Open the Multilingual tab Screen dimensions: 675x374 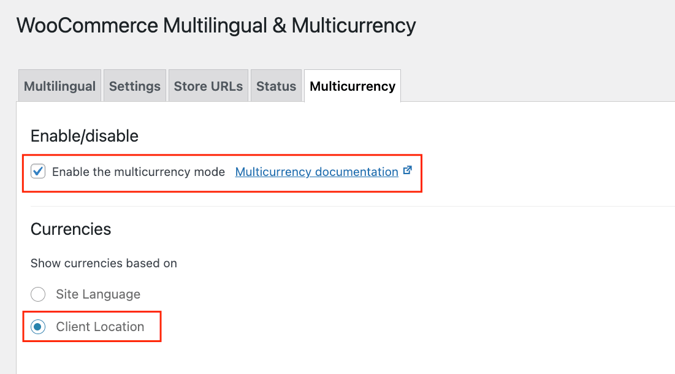click(59, 86)
